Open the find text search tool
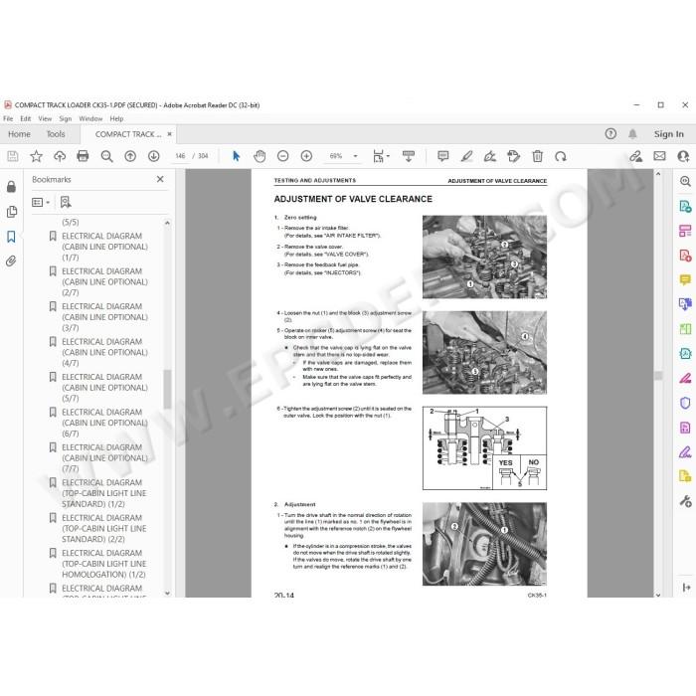 (106, 156)
